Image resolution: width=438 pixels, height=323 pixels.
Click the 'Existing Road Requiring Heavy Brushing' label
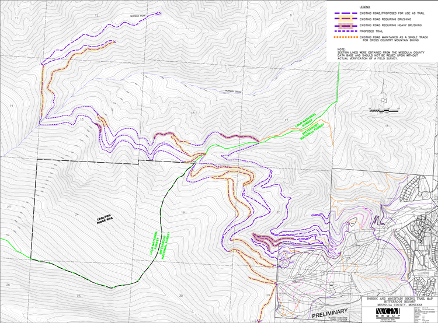coord(391,26)
